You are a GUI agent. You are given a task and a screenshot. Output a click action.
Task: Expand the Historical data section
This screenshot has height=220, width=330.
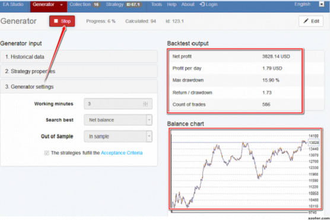click(79, 56)
